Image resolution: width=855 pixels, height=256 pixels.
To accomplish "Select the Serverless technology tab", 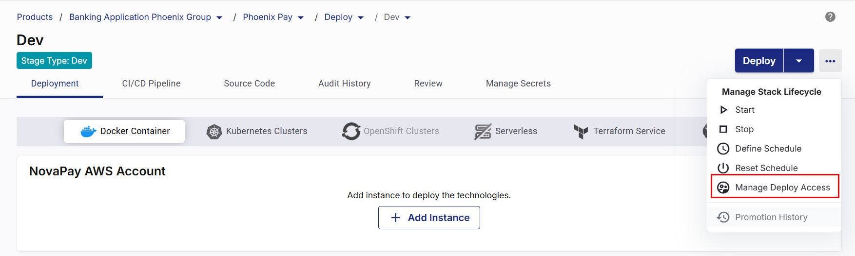I will (505, 131).
